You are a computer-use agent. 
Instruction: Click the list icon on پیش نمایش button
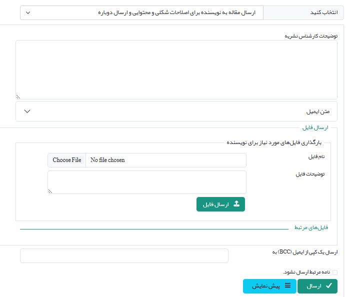tap(287, 286)
